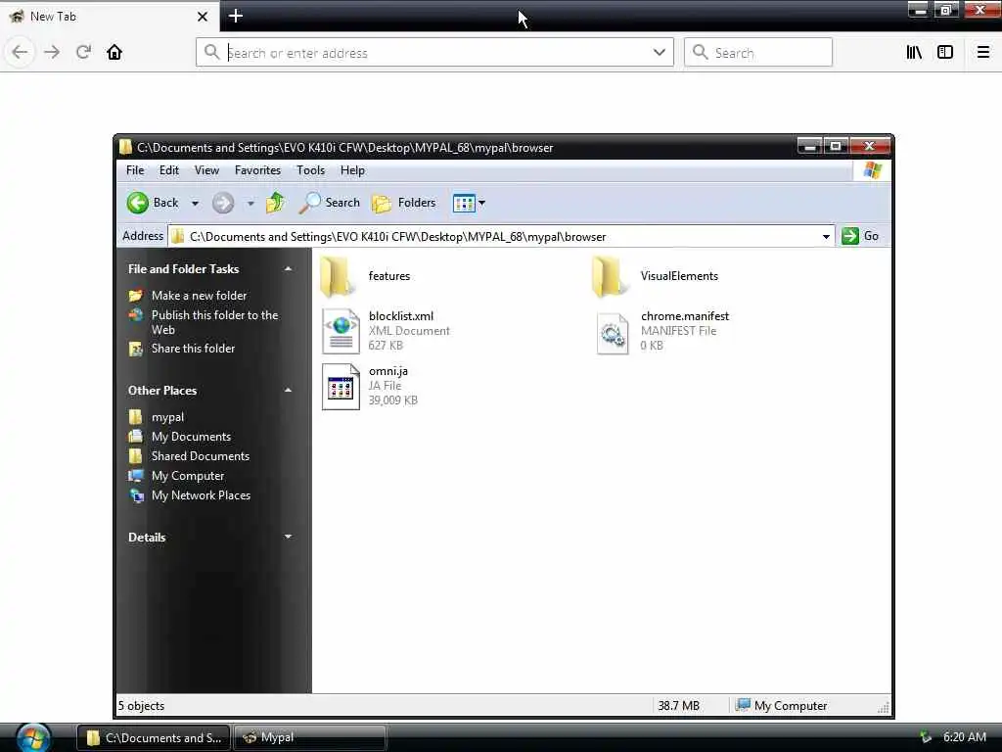Open the Views dropdown button
The height and width of the screenshot is (752, 1002).
[469, 203]
